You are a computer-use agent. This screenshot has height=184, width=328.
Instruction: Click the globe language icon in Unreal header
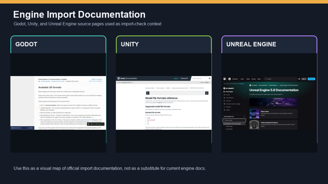[299, 79]
